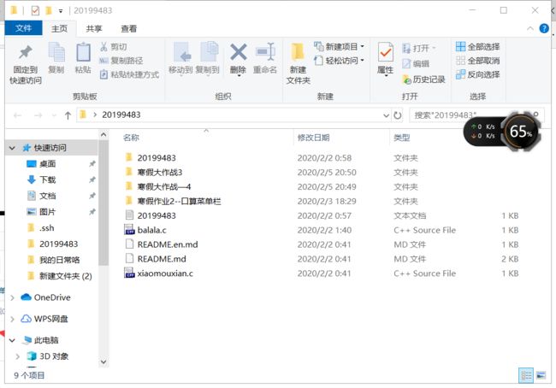Select the .ssh folder in the navigation pane
This screenshot has height=388, width=556.
[47, 228]
